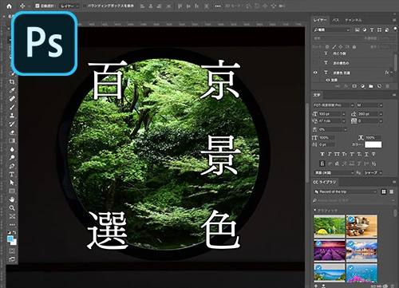Open the font family dropdown
Viewport: 399px width, 288px height.
point(334,105)
